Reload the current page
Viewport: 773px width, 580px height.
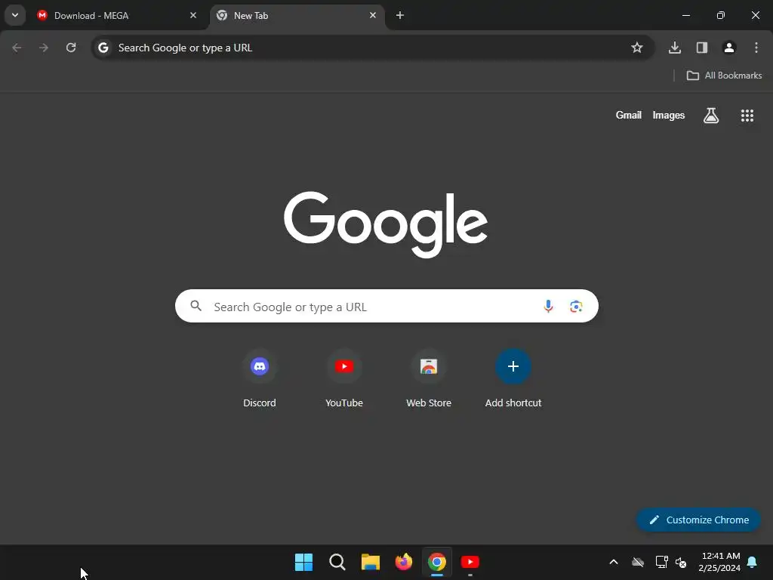point(71,48)
